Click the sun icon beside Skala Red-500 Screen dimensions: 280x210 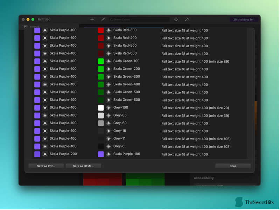click(108, 46)
